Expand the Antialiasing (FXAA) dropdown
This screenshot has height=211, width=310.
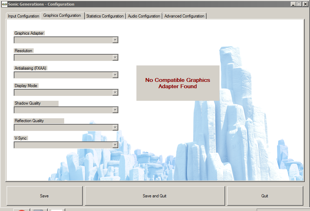click(66, 75)
